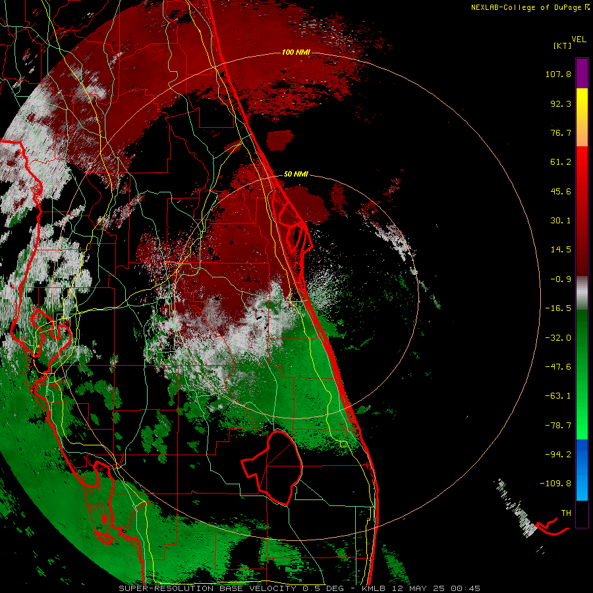Click the 'KMLB' station identifier in caption
This screenshot has width=593, height=593.
pyautogui.click(x=375, y=588)
